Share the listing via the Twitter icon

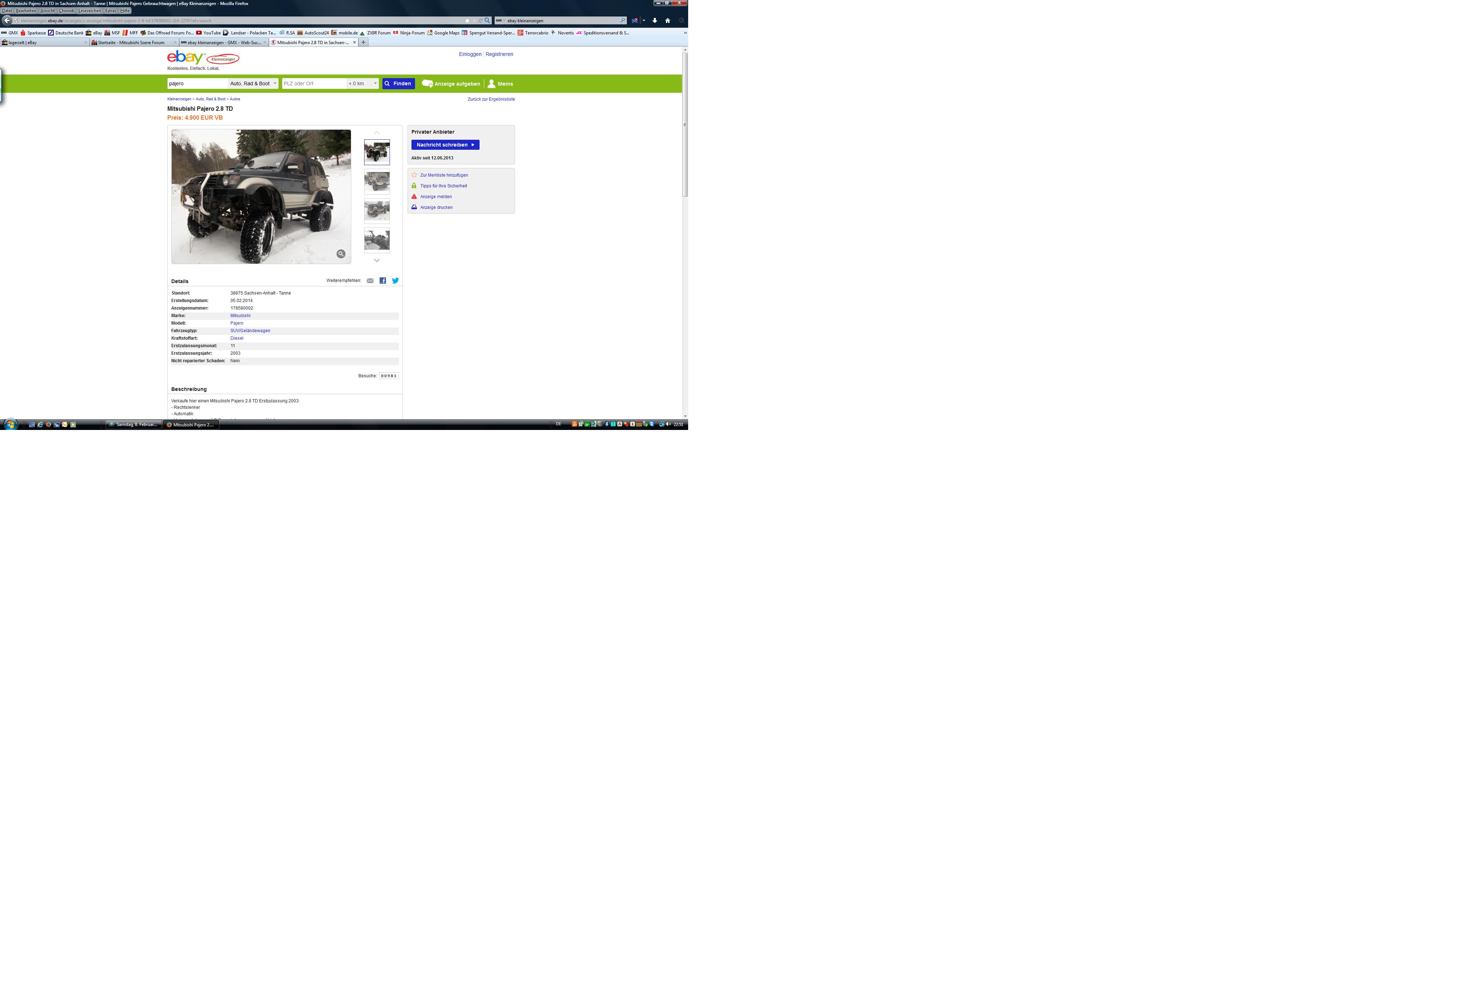point(395,281)
